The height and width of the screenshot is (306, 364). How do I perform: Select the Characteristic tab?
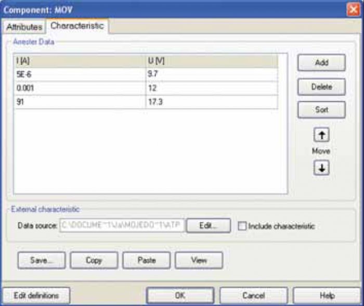(77, 26)
